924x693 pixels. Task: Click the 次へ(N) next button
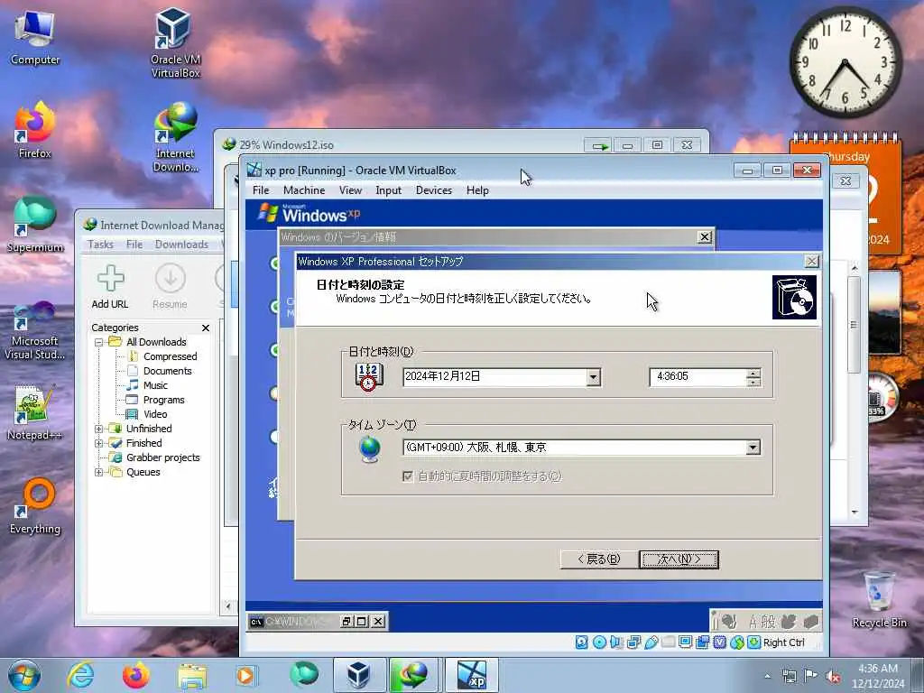click(x=679, y=559)
